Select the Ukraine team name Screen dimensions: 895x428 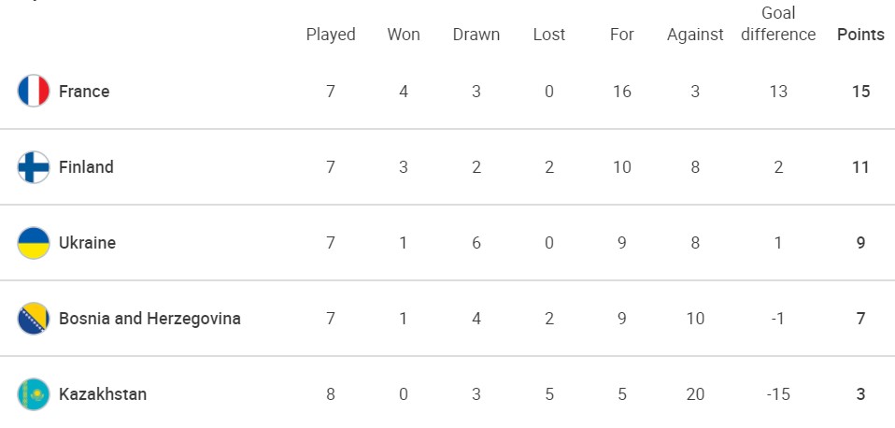pyautogui.click(x=87, y=243)
